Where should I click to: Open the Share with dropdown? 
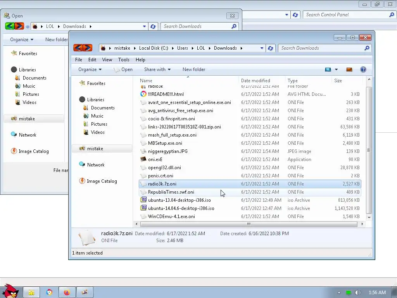[157, 69]
